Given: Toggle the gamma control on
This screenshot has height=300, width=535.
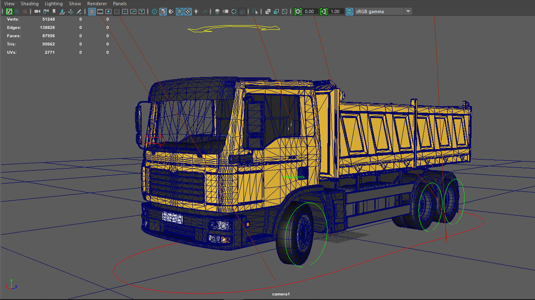Looking at the screenshot, I should point(324,11).
